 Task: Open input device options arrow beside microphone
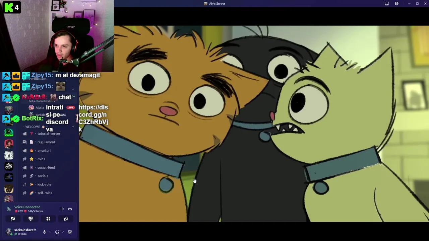pyautogui.click(x=50, y=232)
